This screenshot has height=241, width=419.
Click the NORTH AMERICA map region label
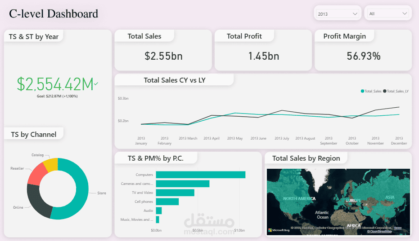tap(299, 199)
